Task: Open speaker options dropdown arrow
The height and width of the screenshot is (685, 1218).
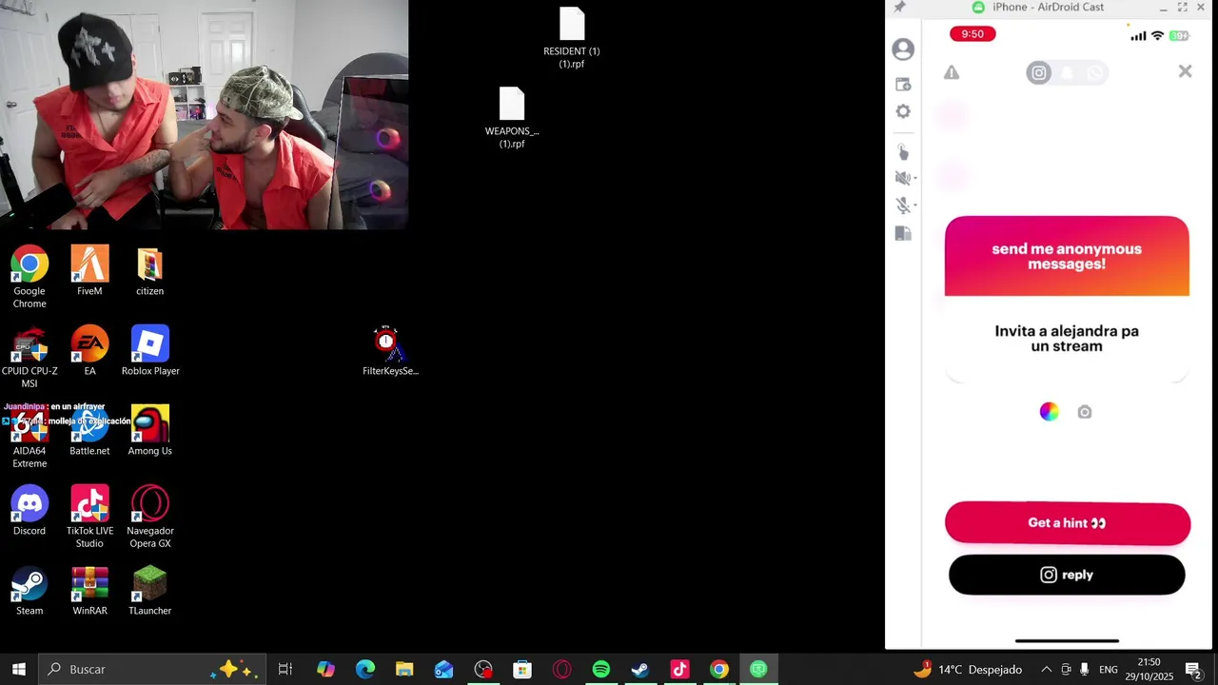Action: [914, 178]
